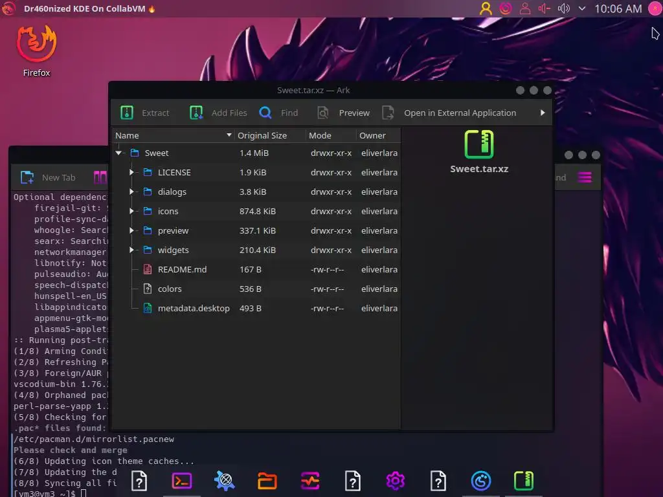Sort by the Mode column header
Image resolution: width=663 pixels, height=497 pixels.
(331, 135)
